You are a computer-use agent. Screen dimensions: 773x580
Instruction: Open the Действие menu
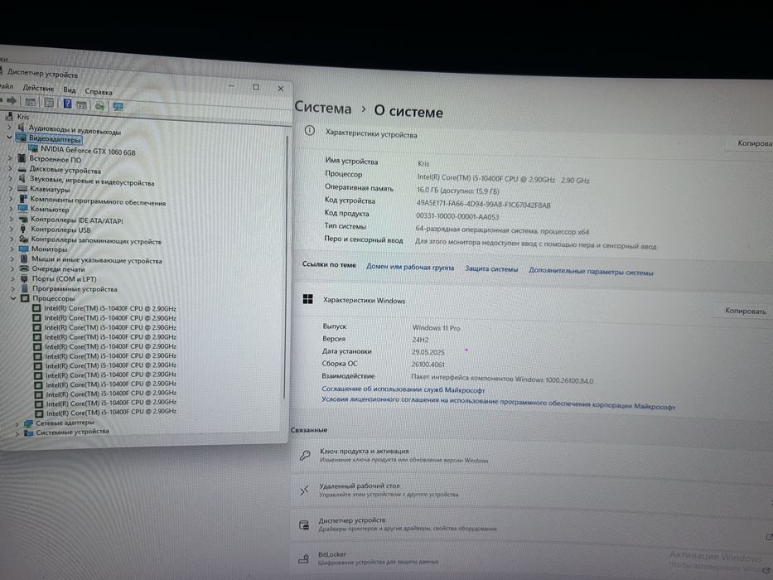pyautogui.click(x=38, y=88)
